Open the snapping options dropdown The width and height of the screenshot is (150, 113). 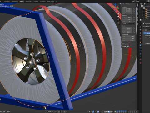point(61,112)
